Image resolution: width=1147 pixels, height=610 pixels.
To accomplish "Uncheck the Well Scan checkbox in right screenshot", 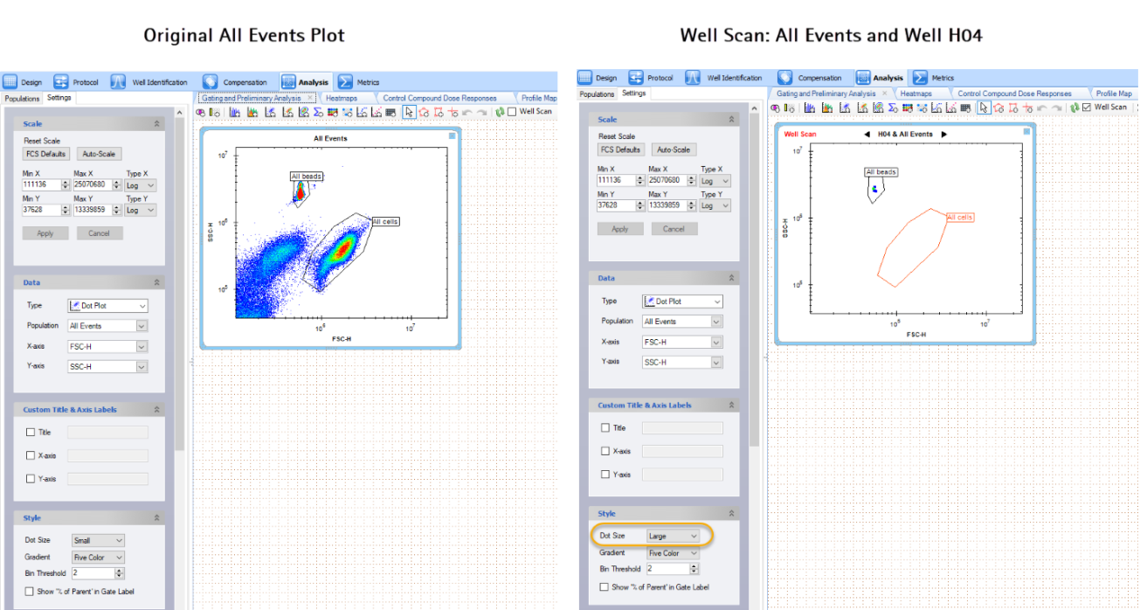I will tap(1087, 107).
